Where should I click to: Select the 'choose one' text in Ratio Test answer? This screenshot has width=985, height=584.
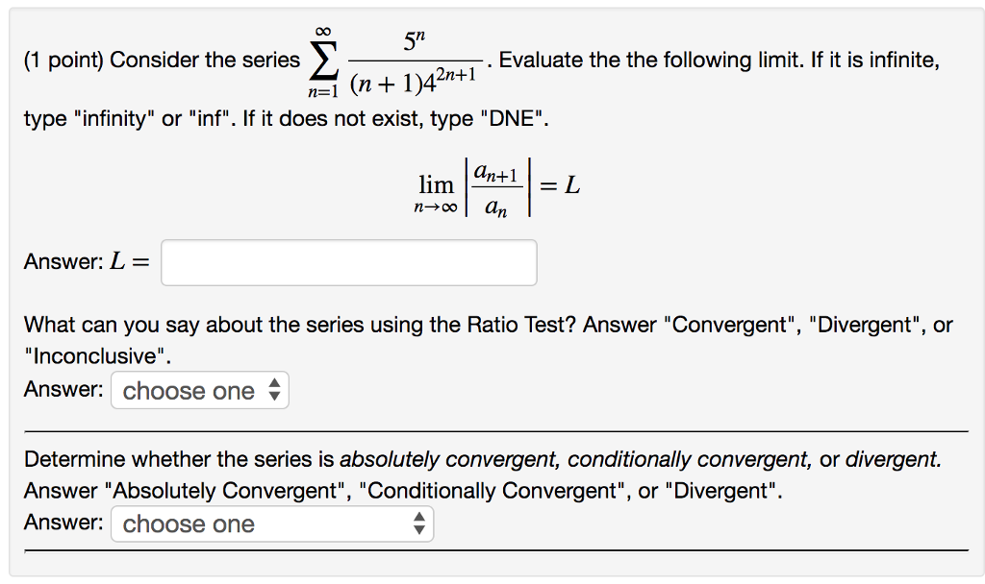[x=188, y=390]
